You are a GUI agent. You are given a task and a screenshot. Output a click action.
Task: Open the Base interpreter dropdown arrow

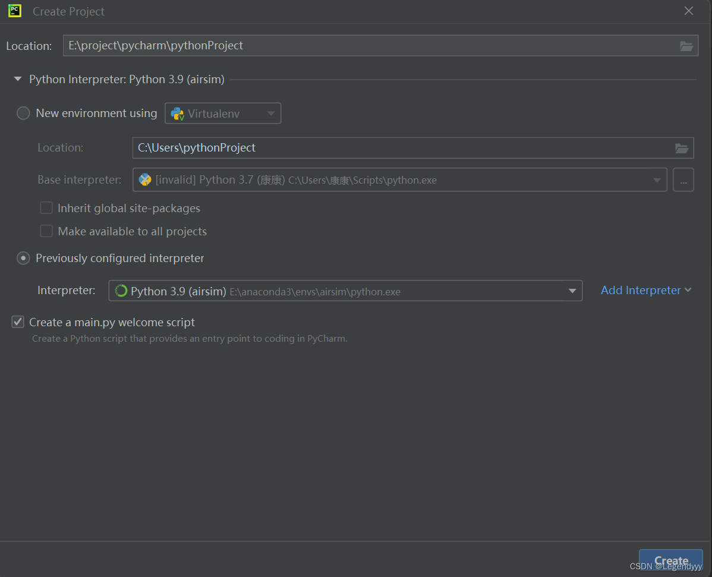tap(657, 180)
